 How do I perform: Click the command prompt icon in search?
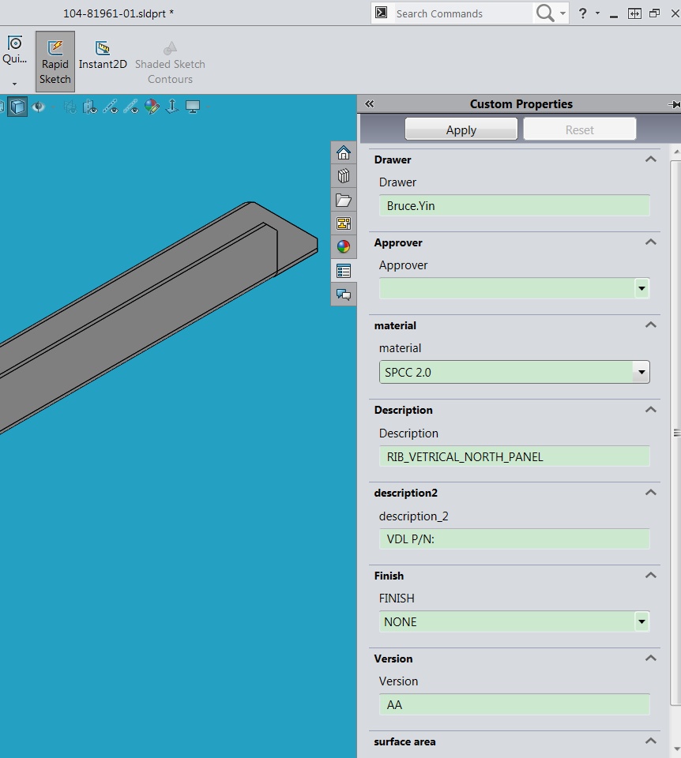tap(382, 13)
